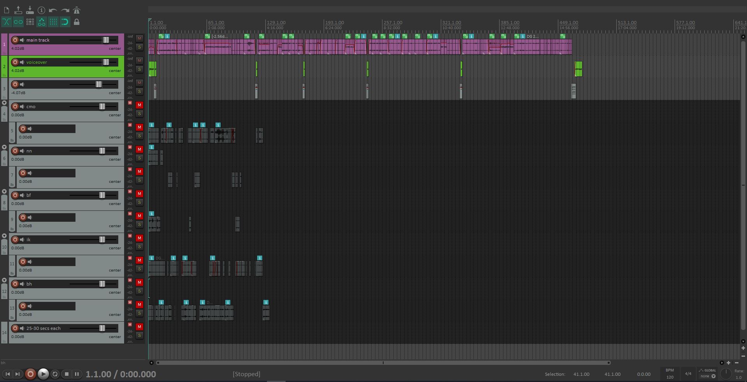Arm voiceover track for recording

(x=15, y=62)
